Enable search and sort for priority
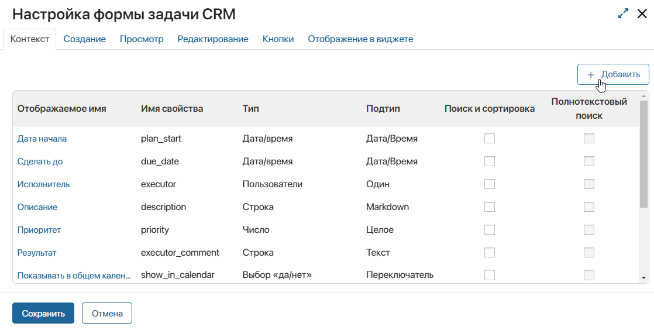 click(490, 230)
